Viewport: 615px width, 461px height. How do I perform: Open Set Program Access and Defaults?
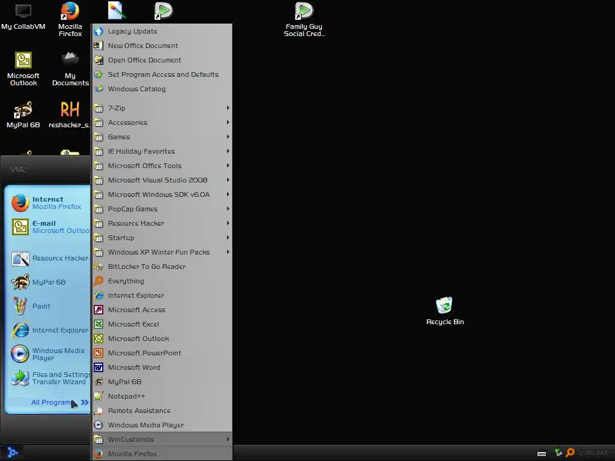(162, 74)
